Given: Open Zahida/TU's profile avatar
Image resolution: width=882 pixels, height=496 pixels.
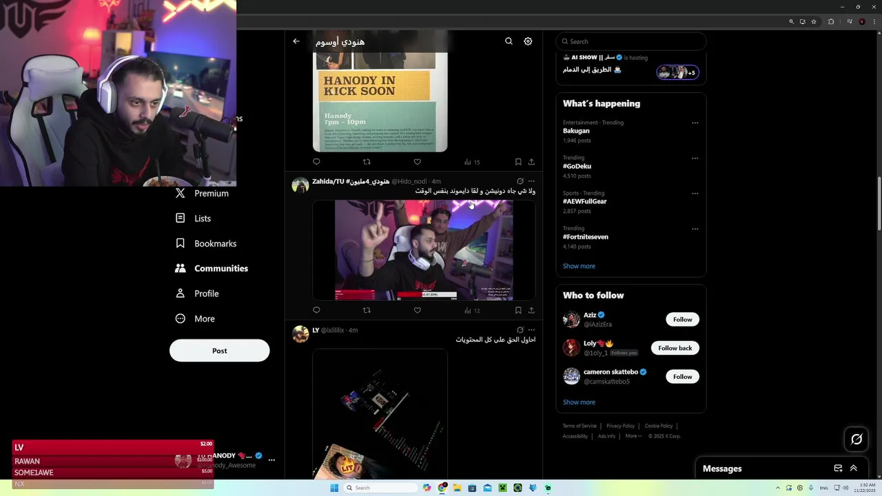Looking at the screenshot, I should click(300, 185).
